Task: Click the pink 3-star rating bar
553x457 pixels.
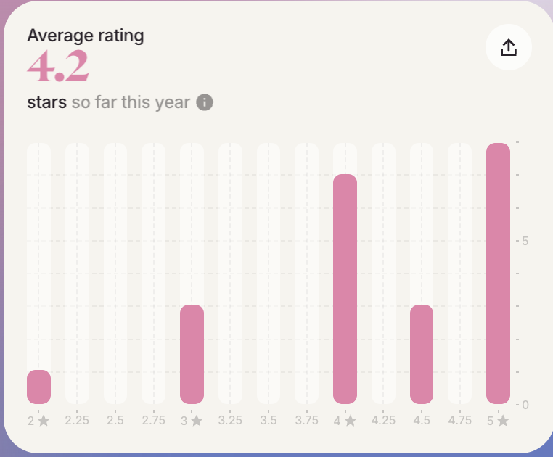Action: [192, 354]
